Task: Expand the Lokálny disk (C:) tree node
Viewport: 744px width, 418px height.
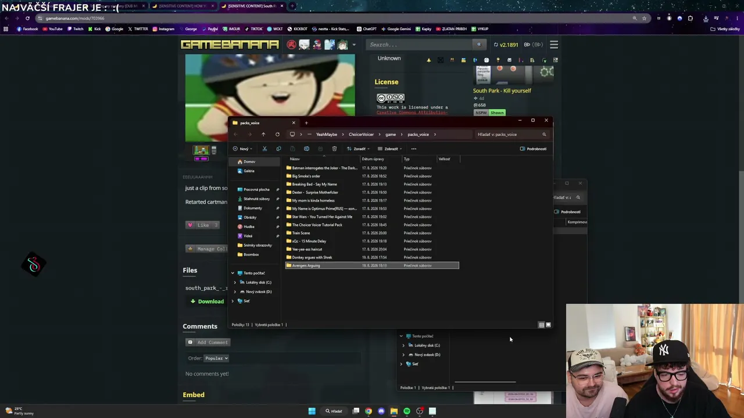Action: pyautogui.click(x=235, y=282)
